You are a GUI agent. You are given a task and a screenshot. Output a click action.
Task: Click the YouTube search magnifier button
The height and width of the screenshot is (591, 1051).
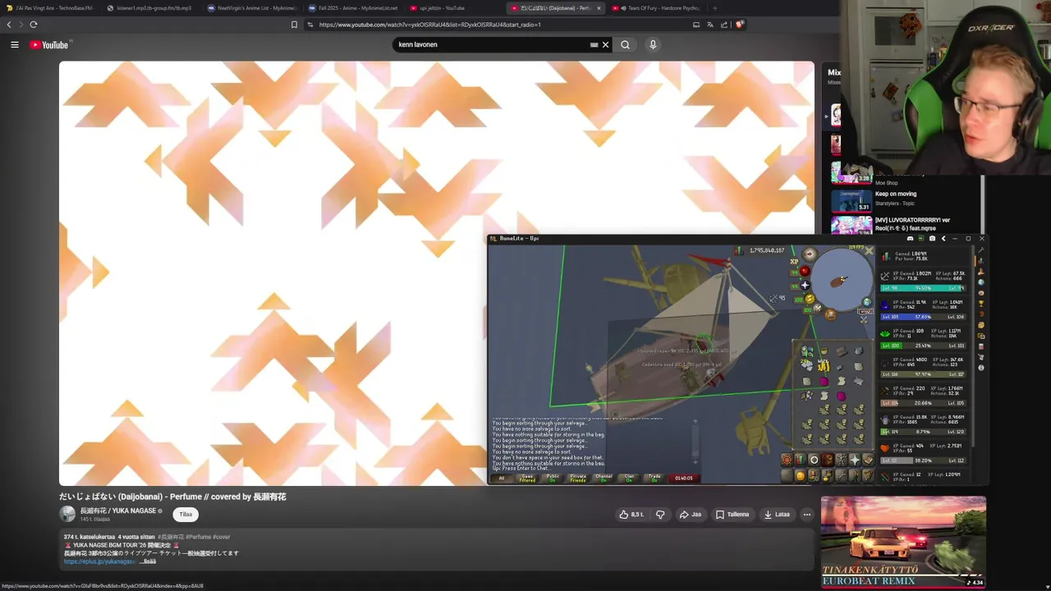click(625, 44)
